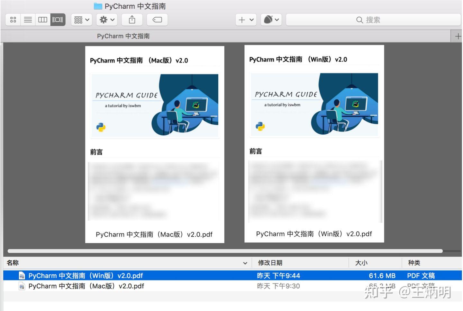Click the acorn extension icon
Viewport: 463px width, 311px height.
[268, 20]
